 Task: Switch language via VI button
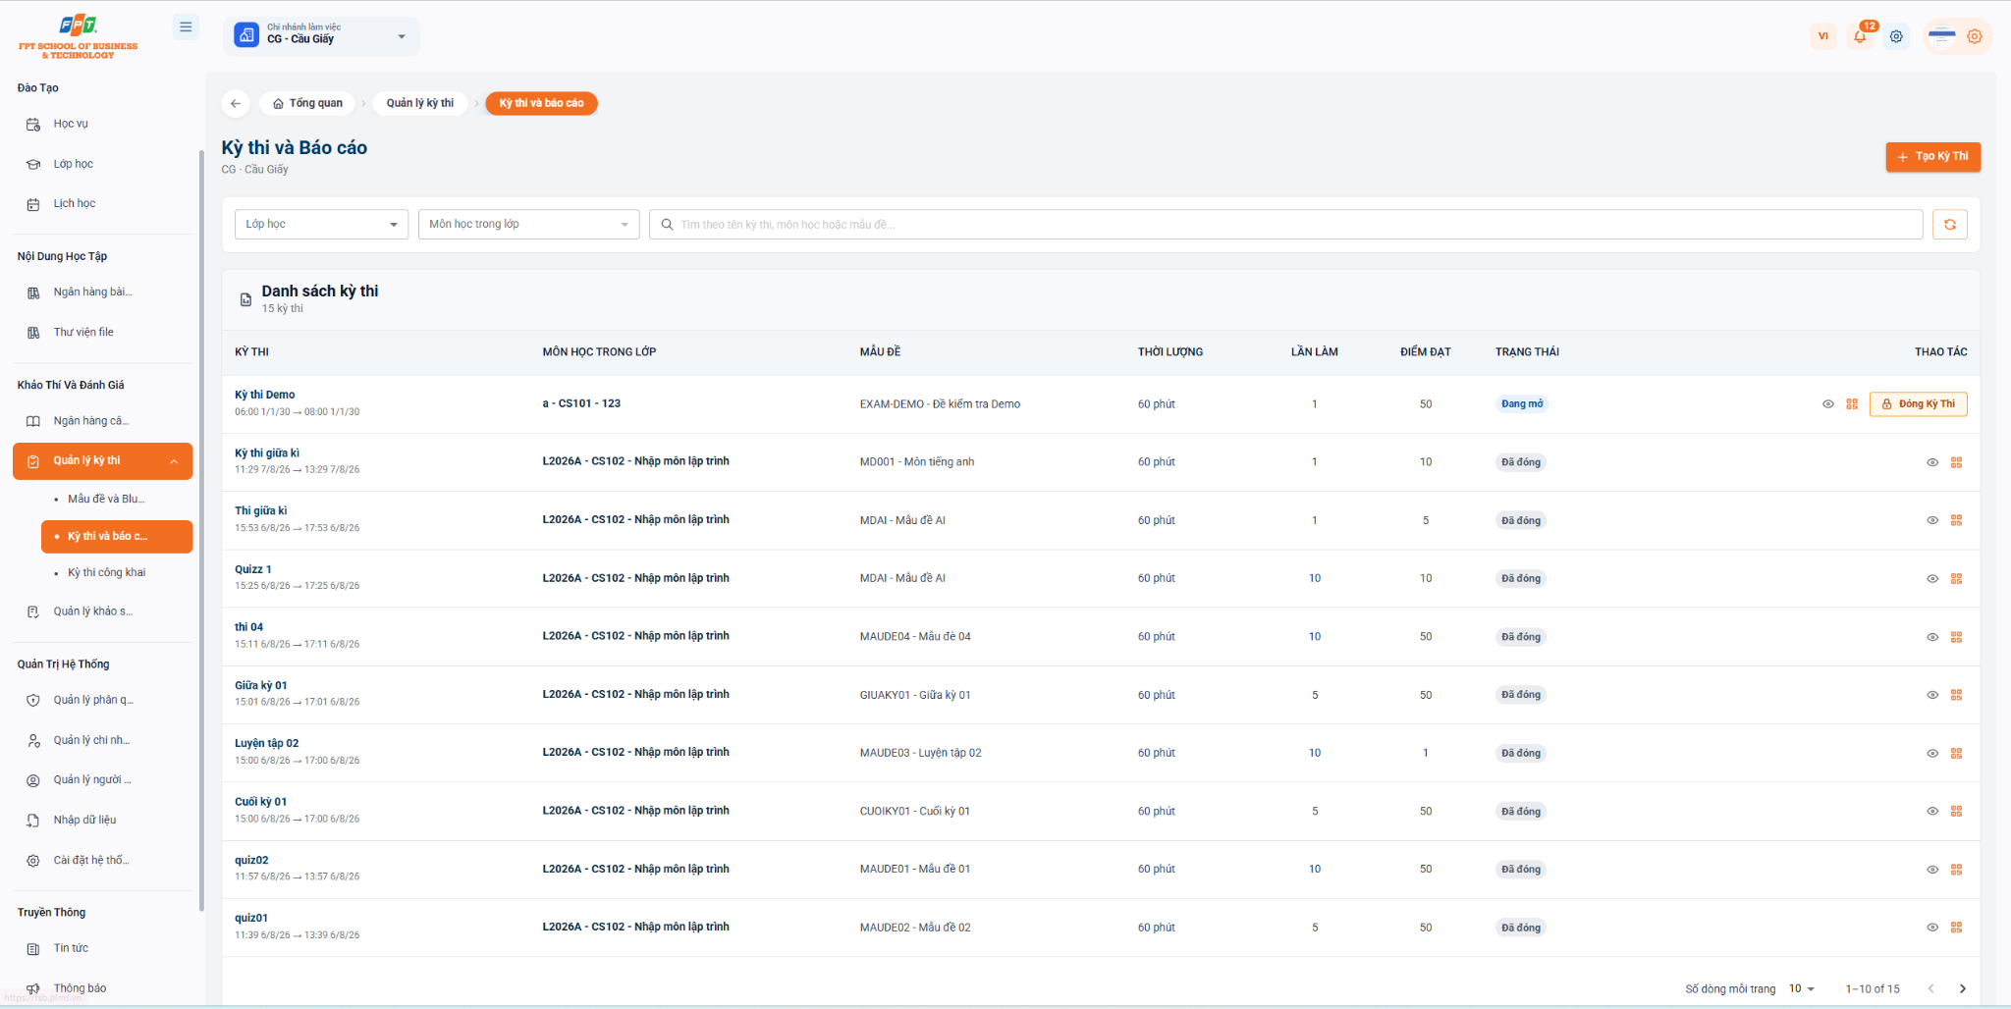(x=1823, y=36)
